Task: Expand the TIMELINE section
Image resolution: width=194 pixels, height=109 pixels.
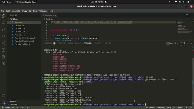Action: pyautogui.click(x=24, y=104)
